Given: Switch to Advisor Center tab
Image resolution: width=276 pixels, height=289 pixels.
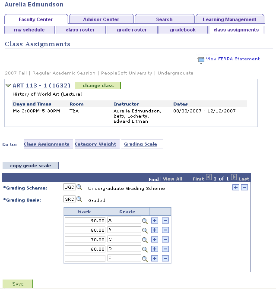Looking at the screenshot, I should click(x=101, y=19).
